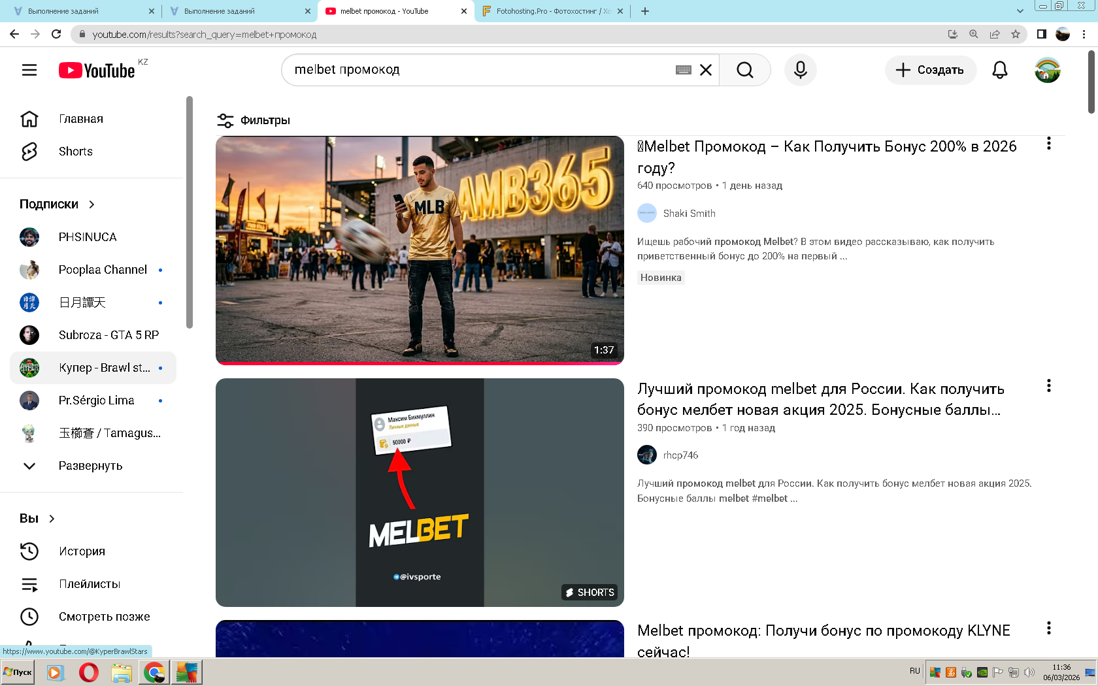Click the Создать create button
This screenshot has width=1098, height=686.
pos(930,70)
